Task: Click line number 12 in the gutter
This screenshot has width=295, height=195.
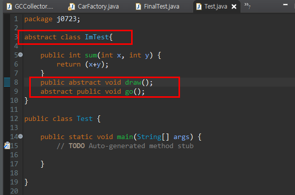Action: click(14, 118)
